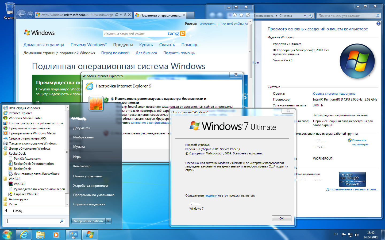Click the Start menu programs list scrollbar
This screenshot has width=385, height=240.
click(67, 156)
